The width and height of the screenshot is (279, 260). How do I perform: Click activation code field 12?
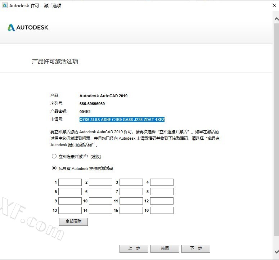click(x=162, y=201)
